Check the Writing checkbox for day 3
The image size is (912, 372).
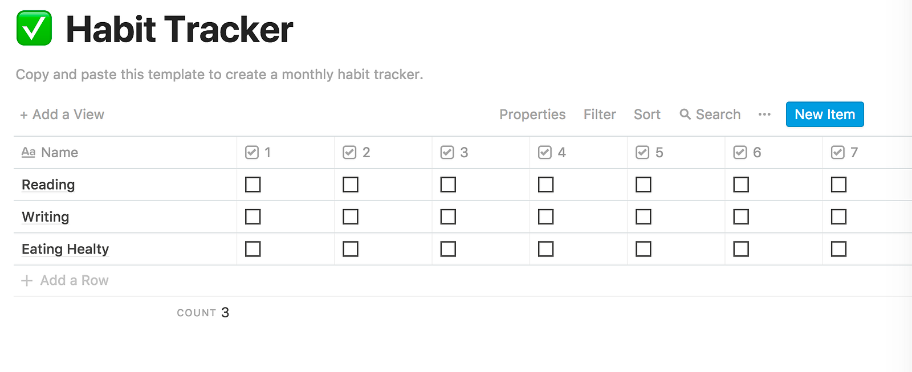(x=448, y=217)
